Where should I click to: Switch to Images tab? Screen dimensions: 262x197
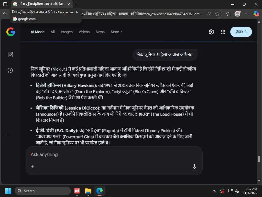(67, 32)
